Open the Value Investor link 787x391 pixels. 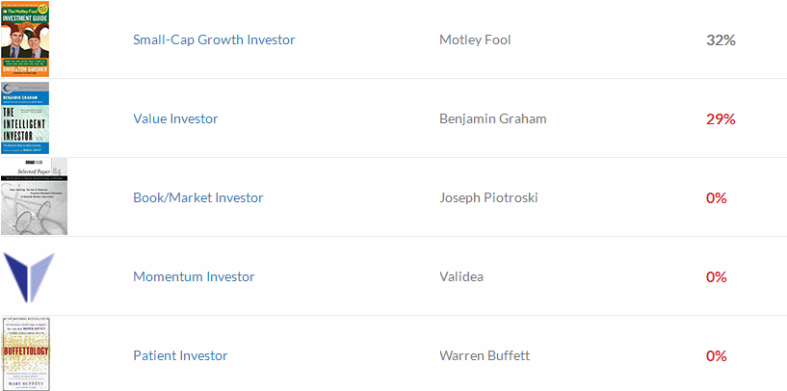pyautogui.click(x=175, y=119)
